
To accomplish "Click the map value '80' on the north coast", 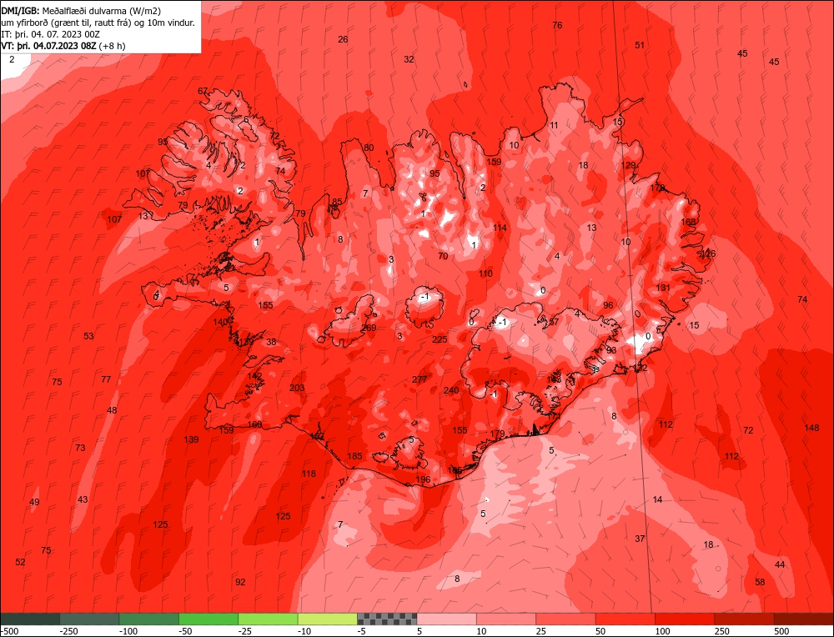I will click(x=369, y=148).
